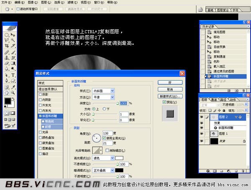Click the 大小 (Size) value input field
251x190 pixels.
point(123,114)
